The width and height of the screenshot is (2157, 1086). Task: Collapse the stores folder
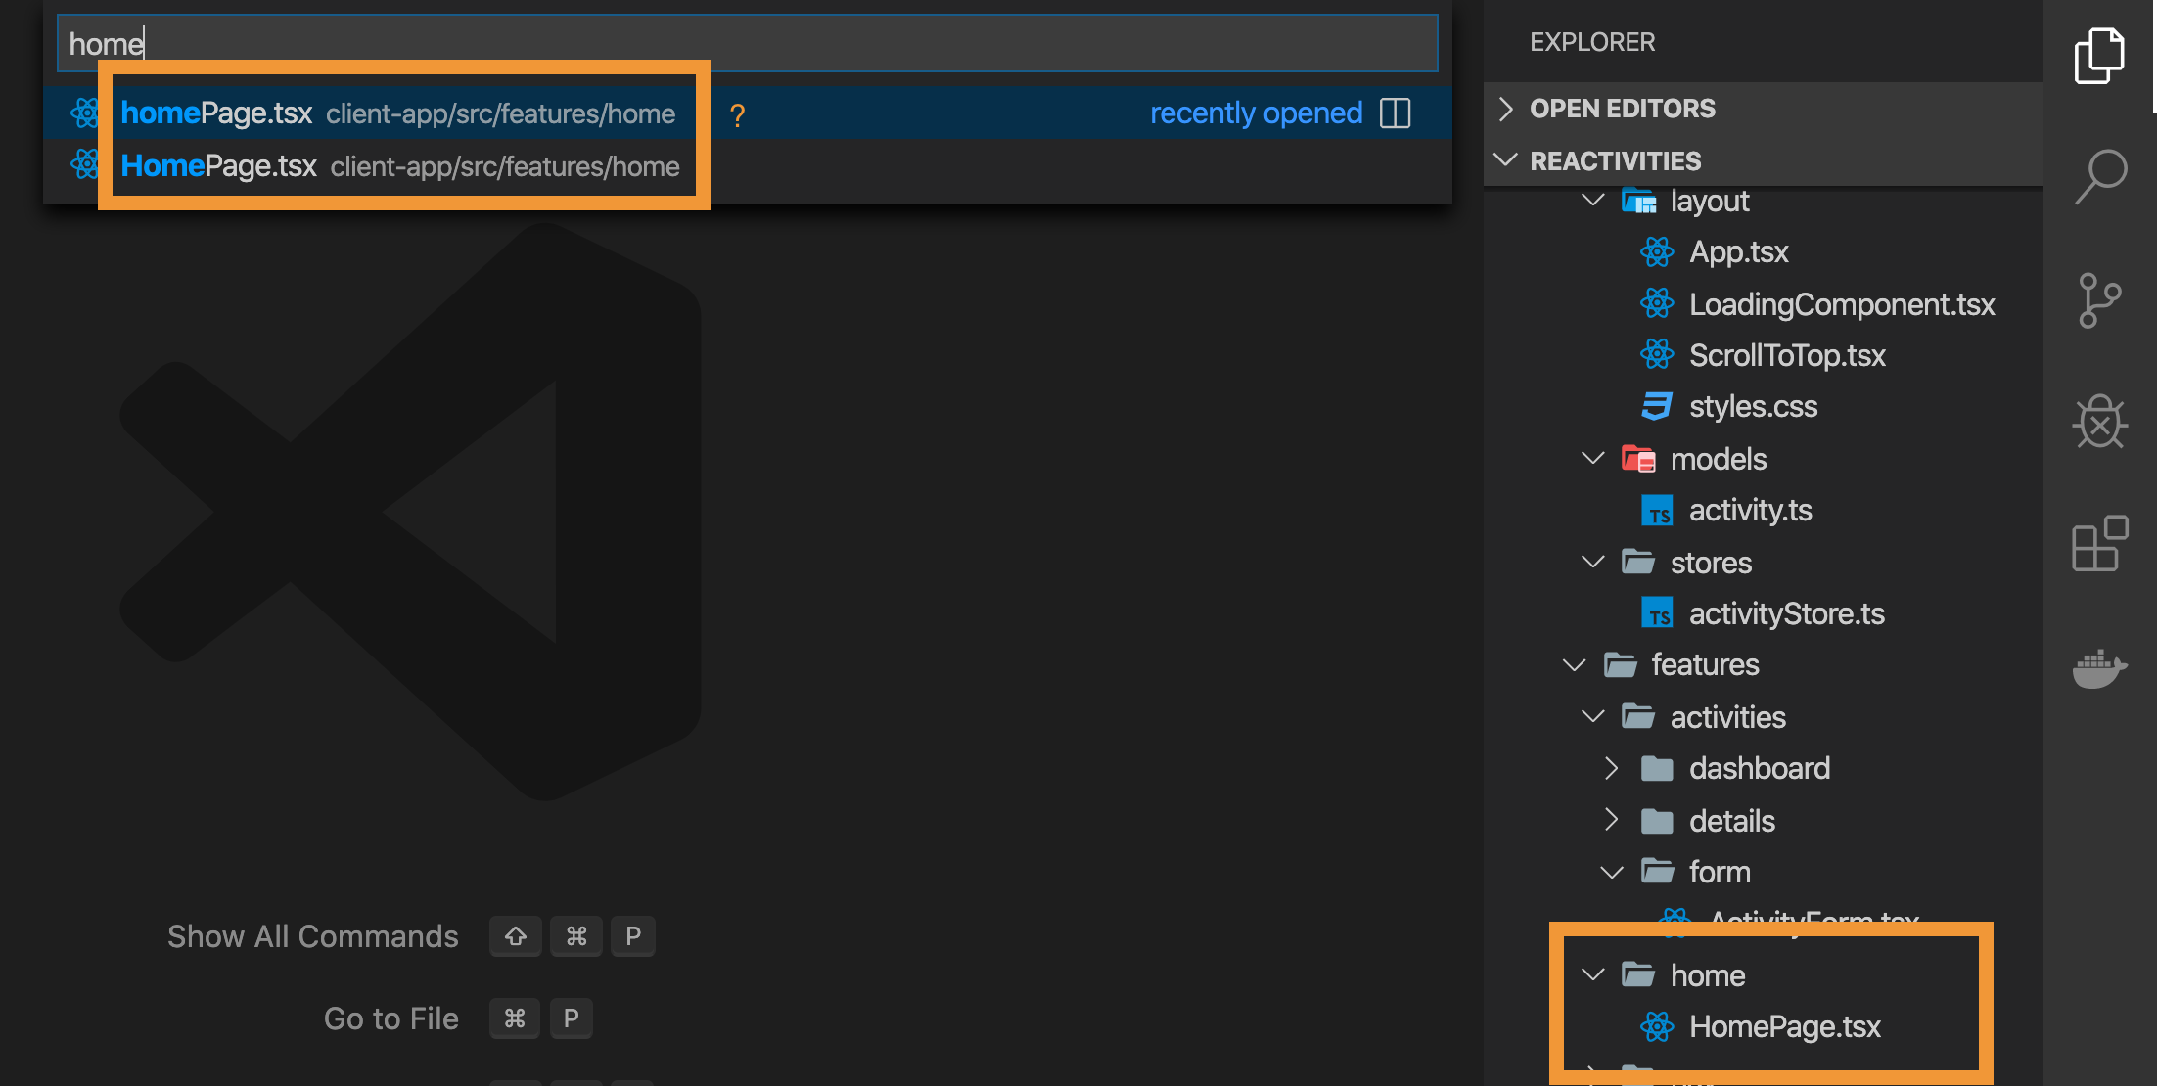coord(1593,562)
